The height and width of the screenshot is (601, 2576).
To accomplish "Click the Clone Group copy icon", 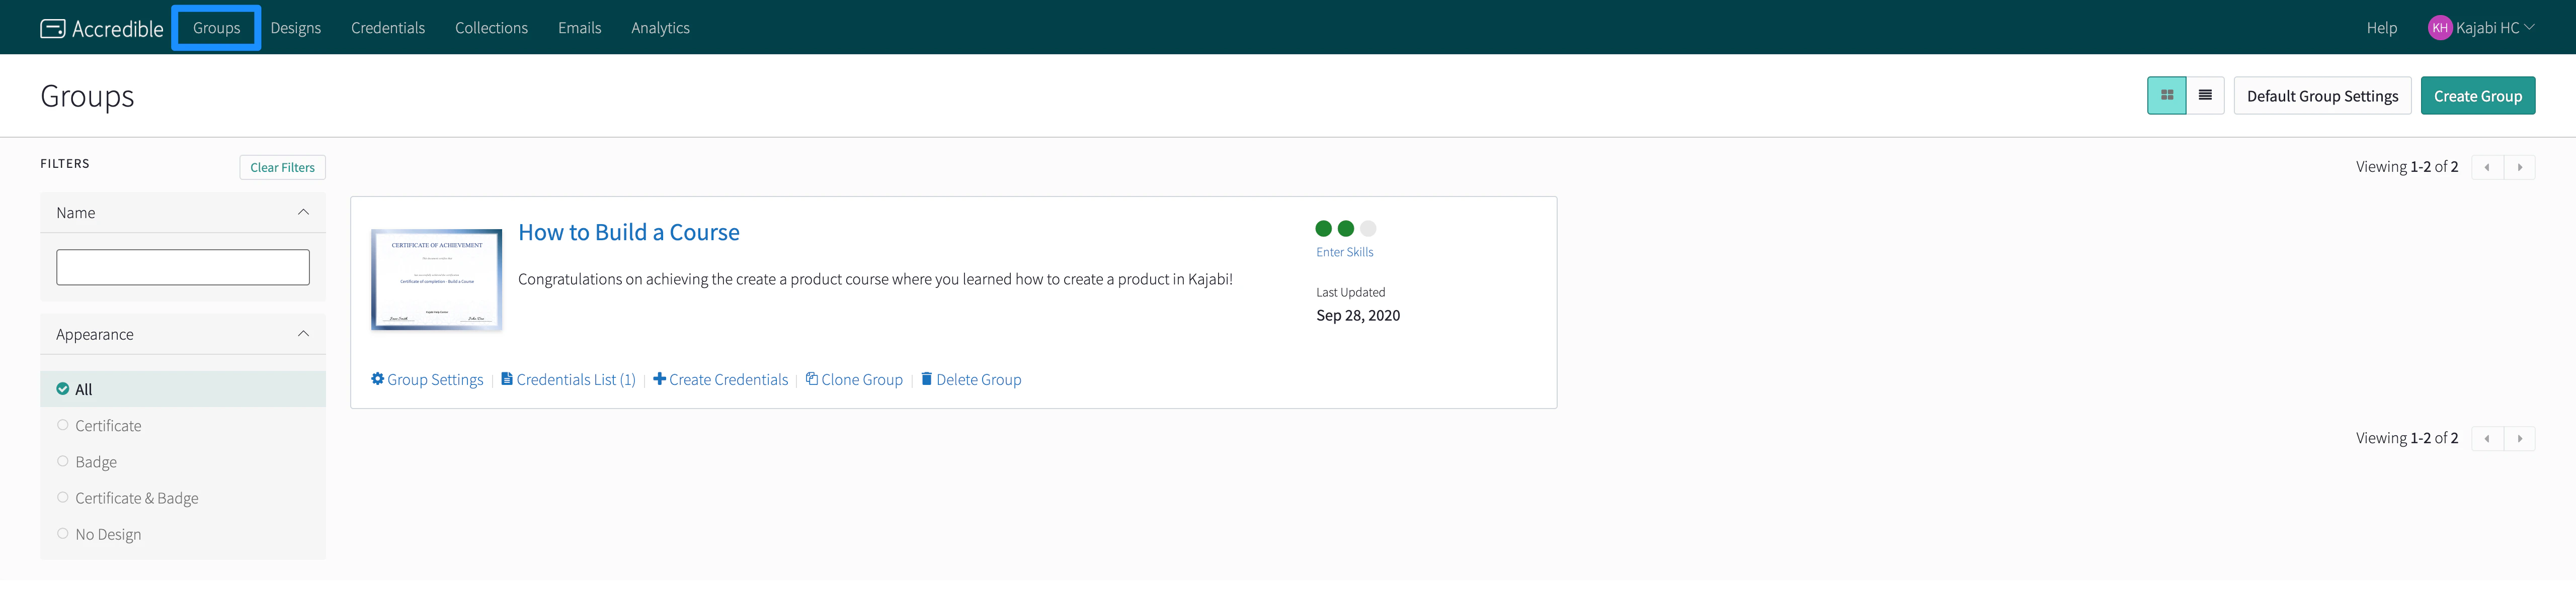I will click(812, 379).
